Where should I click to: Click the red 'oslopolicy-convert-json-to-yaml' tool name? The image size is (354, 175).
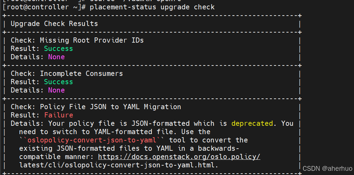tap(92, 140)
